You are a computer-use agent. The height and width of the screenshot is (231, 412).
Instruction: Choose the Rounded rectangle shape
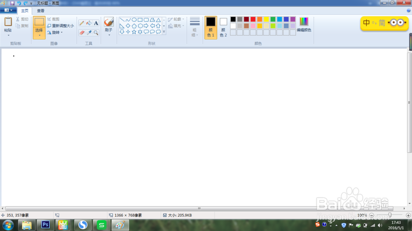click(146, 20)
